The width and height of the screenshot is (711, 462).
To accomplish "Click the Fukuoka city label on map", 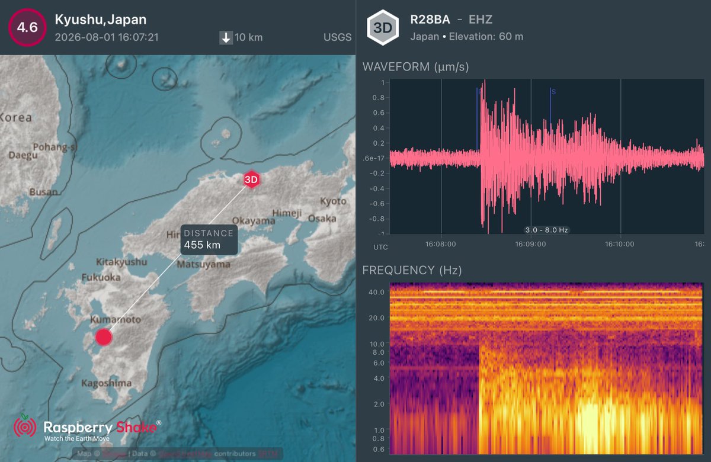I will click(102, 277).
